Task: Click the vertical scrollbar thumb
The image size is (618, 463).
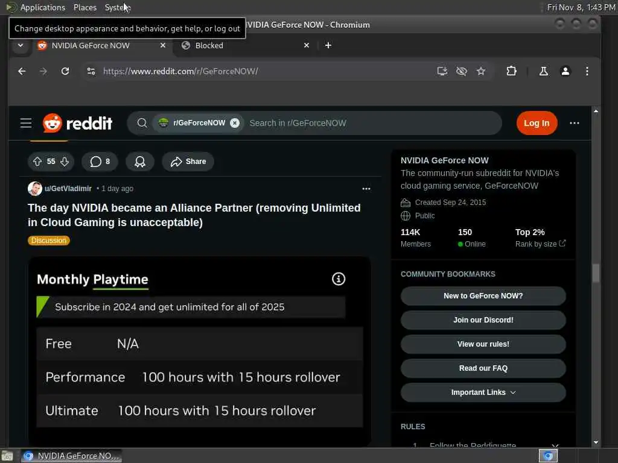Action: [596, 273]
